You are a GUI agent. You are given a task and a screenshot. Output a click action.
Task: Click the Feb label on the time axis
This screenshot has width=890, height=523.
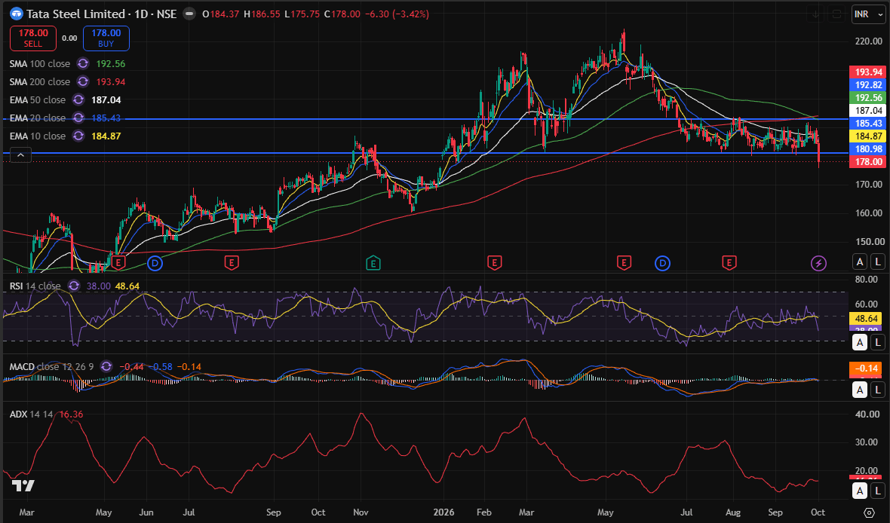pyautogui.click(x=484, y=512)
